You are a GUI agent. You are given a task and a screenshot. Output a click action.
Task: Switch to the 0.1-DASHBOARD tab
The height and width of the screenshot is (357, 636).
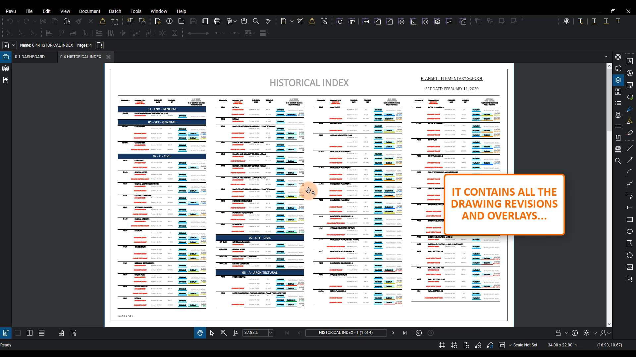(x=30, y=57)
